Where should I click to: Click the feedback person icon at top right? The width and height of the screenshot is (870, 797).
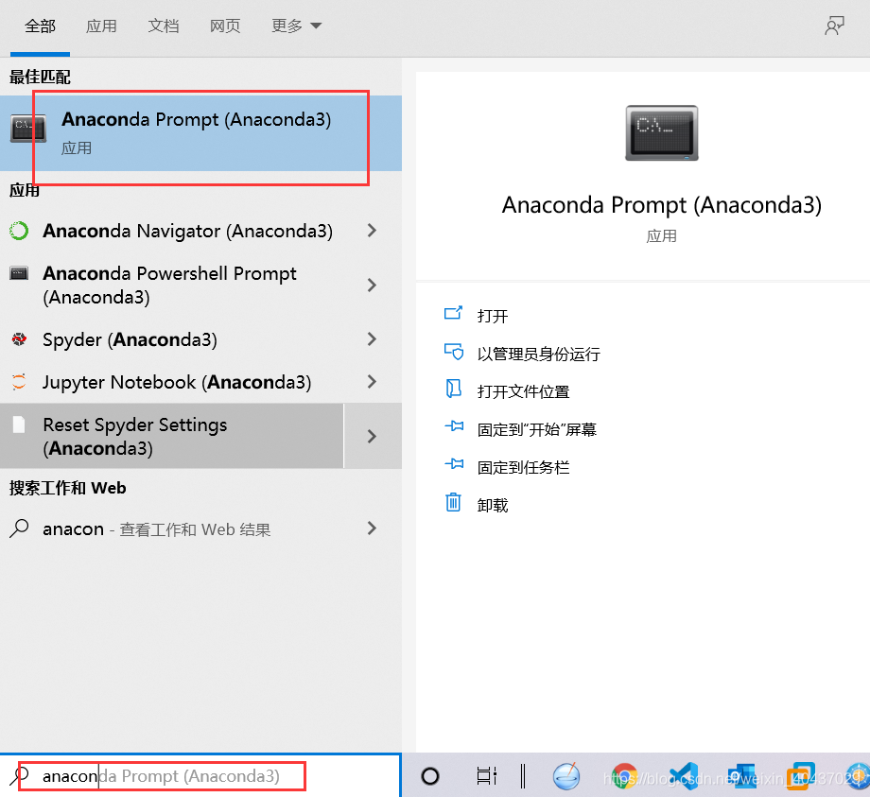834,26
